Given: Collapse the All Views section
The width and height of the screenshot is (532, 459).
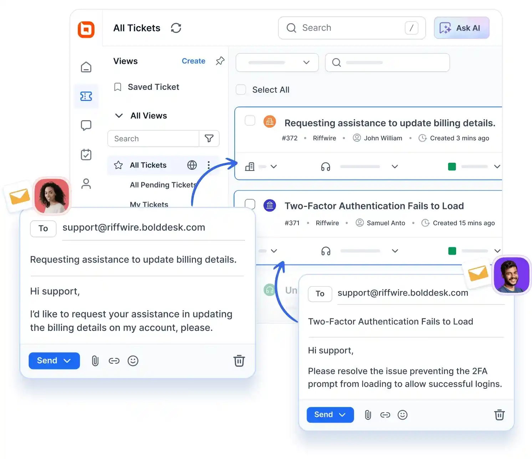Looking at the screenshot, I should point(119,115).
